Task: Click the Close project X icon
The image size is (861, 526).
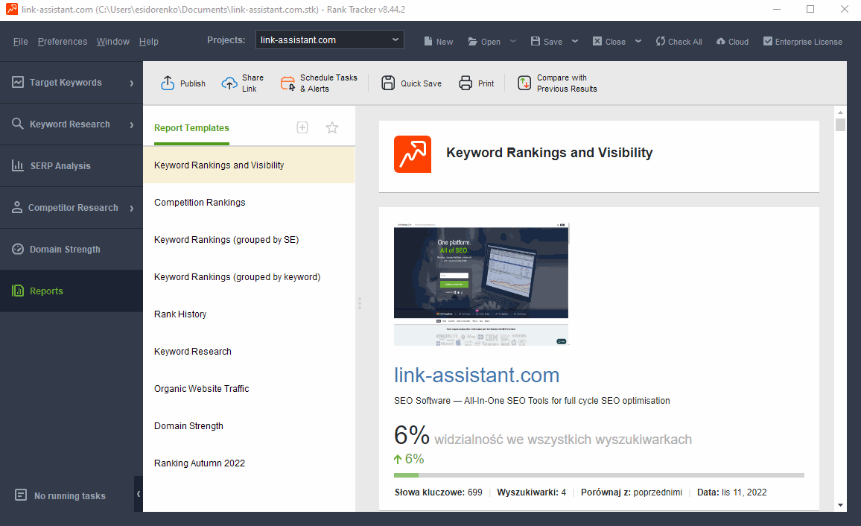Action: [x=597, y=41]
